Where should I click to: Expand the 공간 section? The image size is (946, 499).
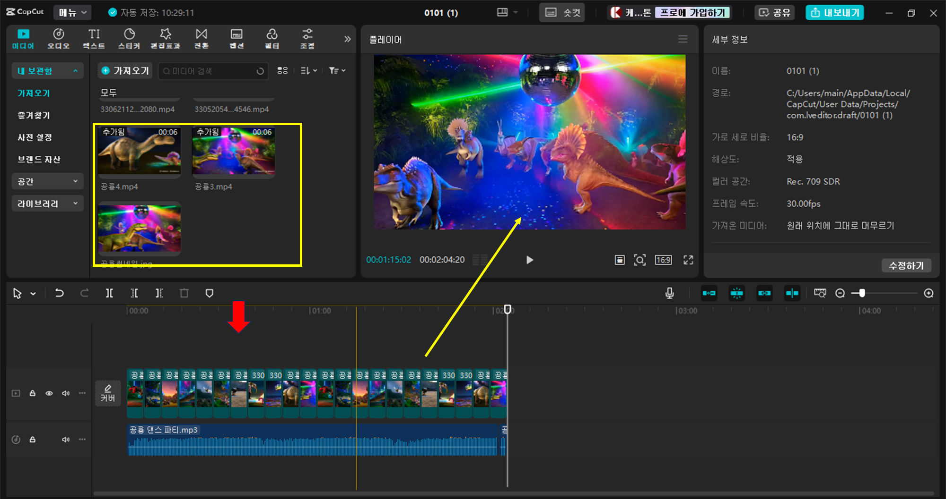click(48, 181)
